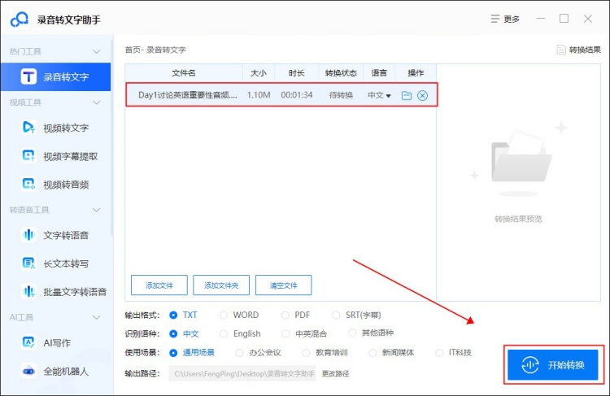
Task: Click 转换结果预览 placeholder text
Action: click(518, 219)
